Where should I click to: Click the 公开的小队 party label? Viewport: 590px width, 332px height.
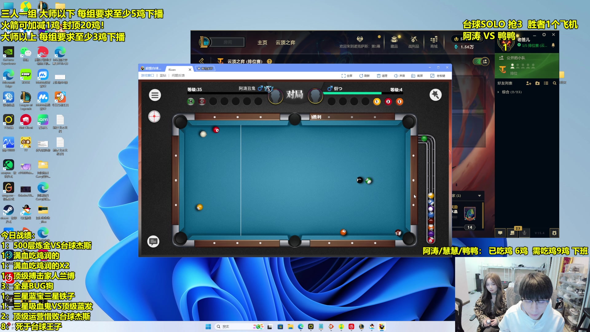click(516, 58)
